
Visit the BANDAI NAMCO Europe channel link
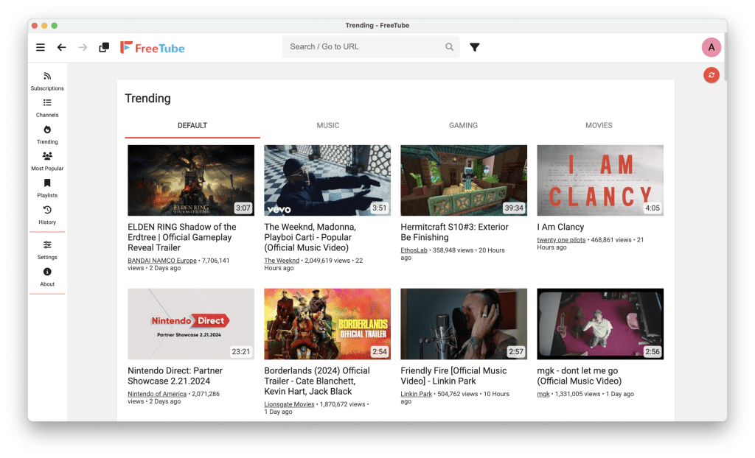coord(161,261)
